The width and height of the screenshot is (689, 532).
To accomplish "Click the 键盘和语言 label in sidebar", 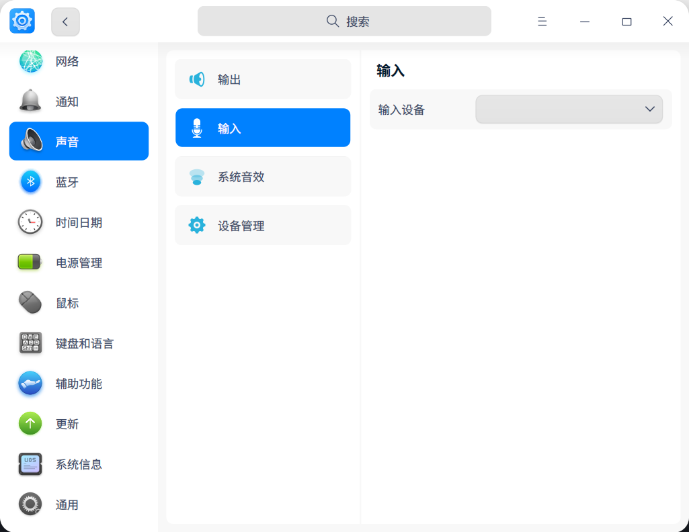I will point(85,344).
